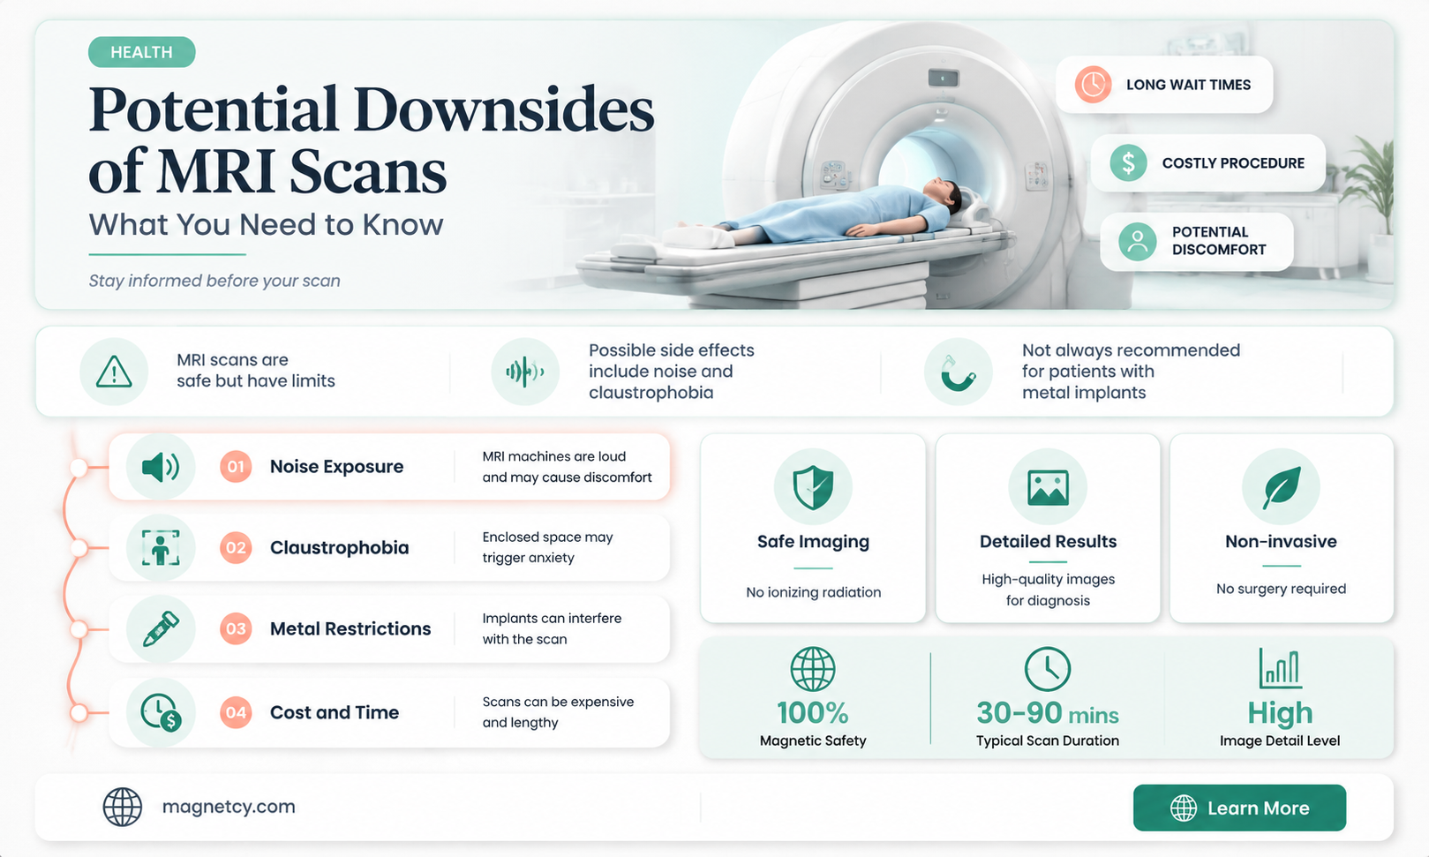Select the POTENTIAL DISCOMFORT badge

point(1197,241)
